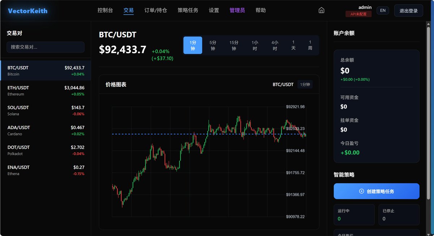
Task: Open 策略任务 in navigation
Action: tap(188, 10)
